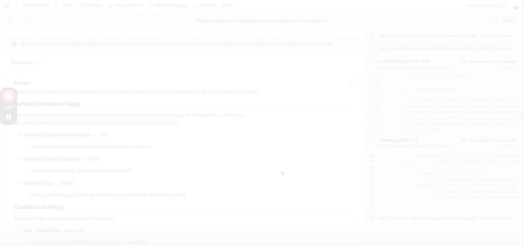523x246 pixels.
Task: Click sourcegraph/sourcegraph repo beside environment.go
Action: tap(492, 61)
